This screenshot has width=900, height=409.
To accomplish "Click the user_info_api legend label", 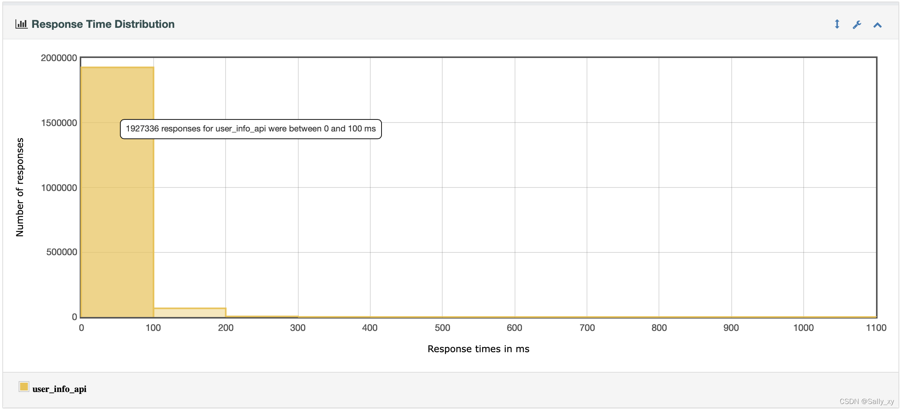I will pos(59,389).
